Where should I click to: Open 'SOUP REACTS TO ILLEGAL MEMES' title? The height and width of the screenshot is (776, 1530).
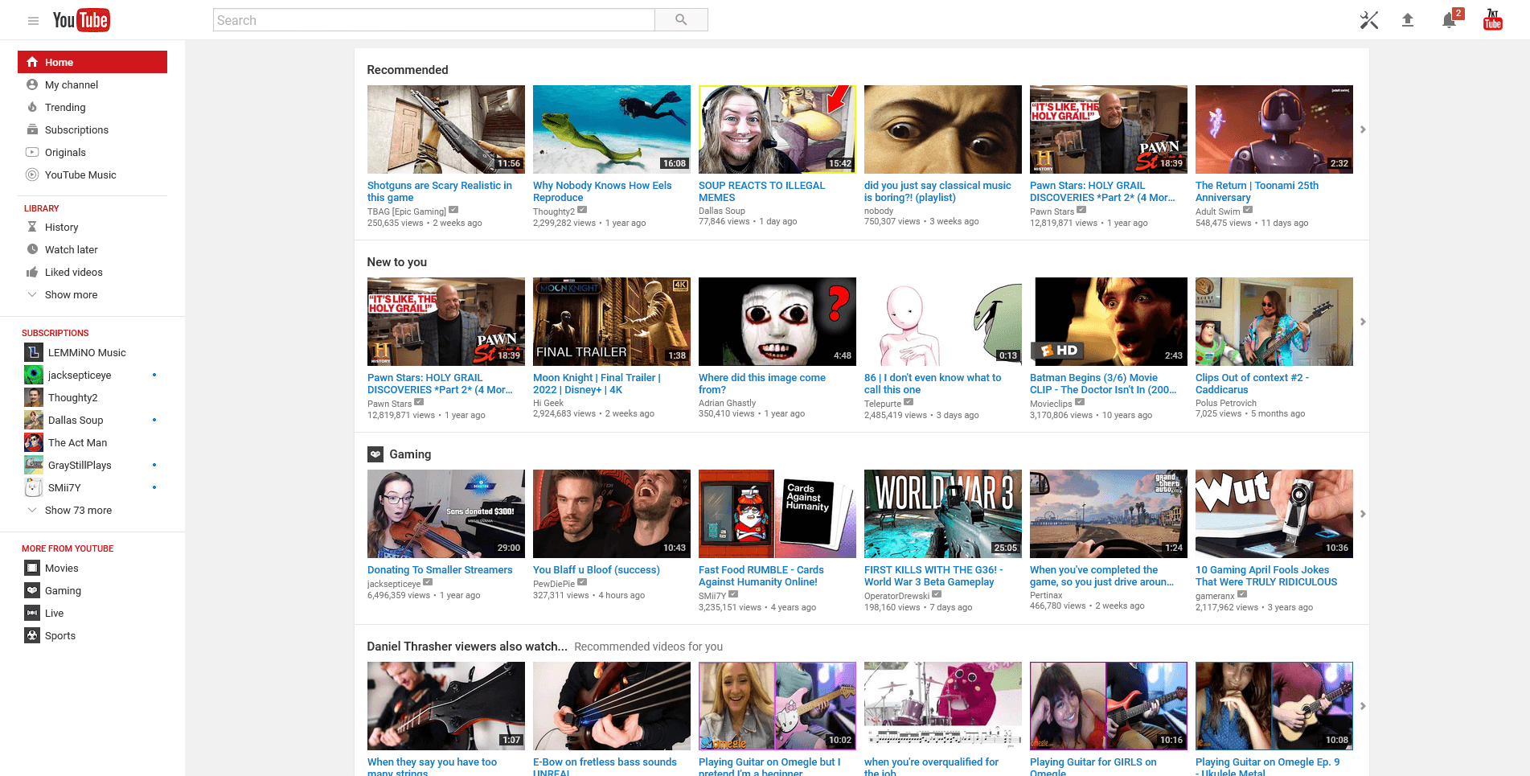click(761, 191)
